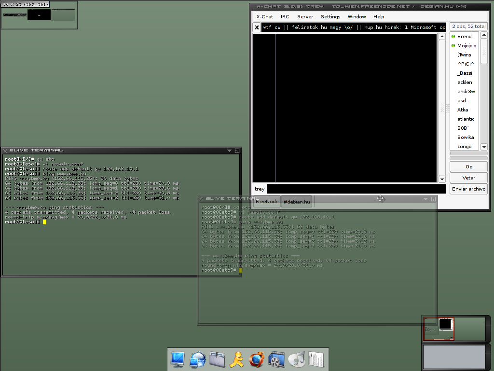
Task: Launch the yellow running man messenger icon
Action: pos(236,359)
